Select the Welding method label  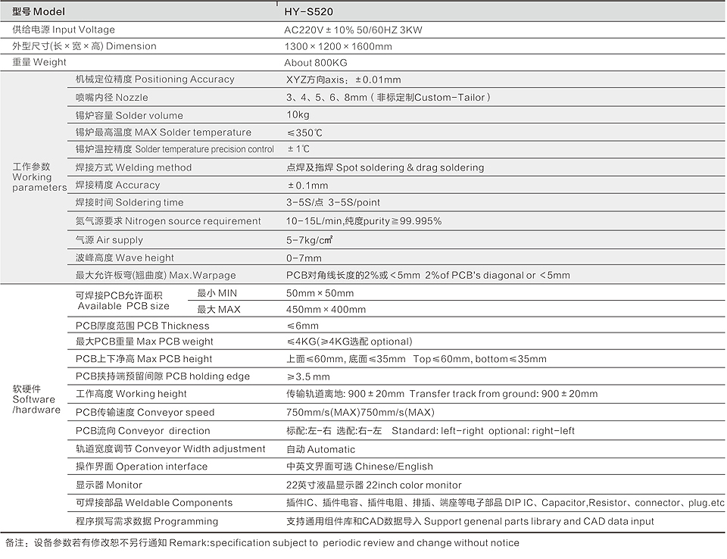click(133, 167)
